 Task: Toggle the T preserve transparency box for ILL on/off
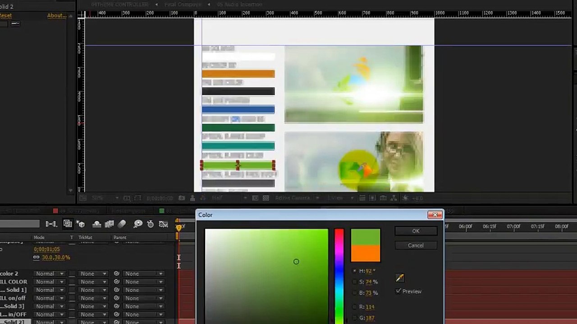point(72,298)
